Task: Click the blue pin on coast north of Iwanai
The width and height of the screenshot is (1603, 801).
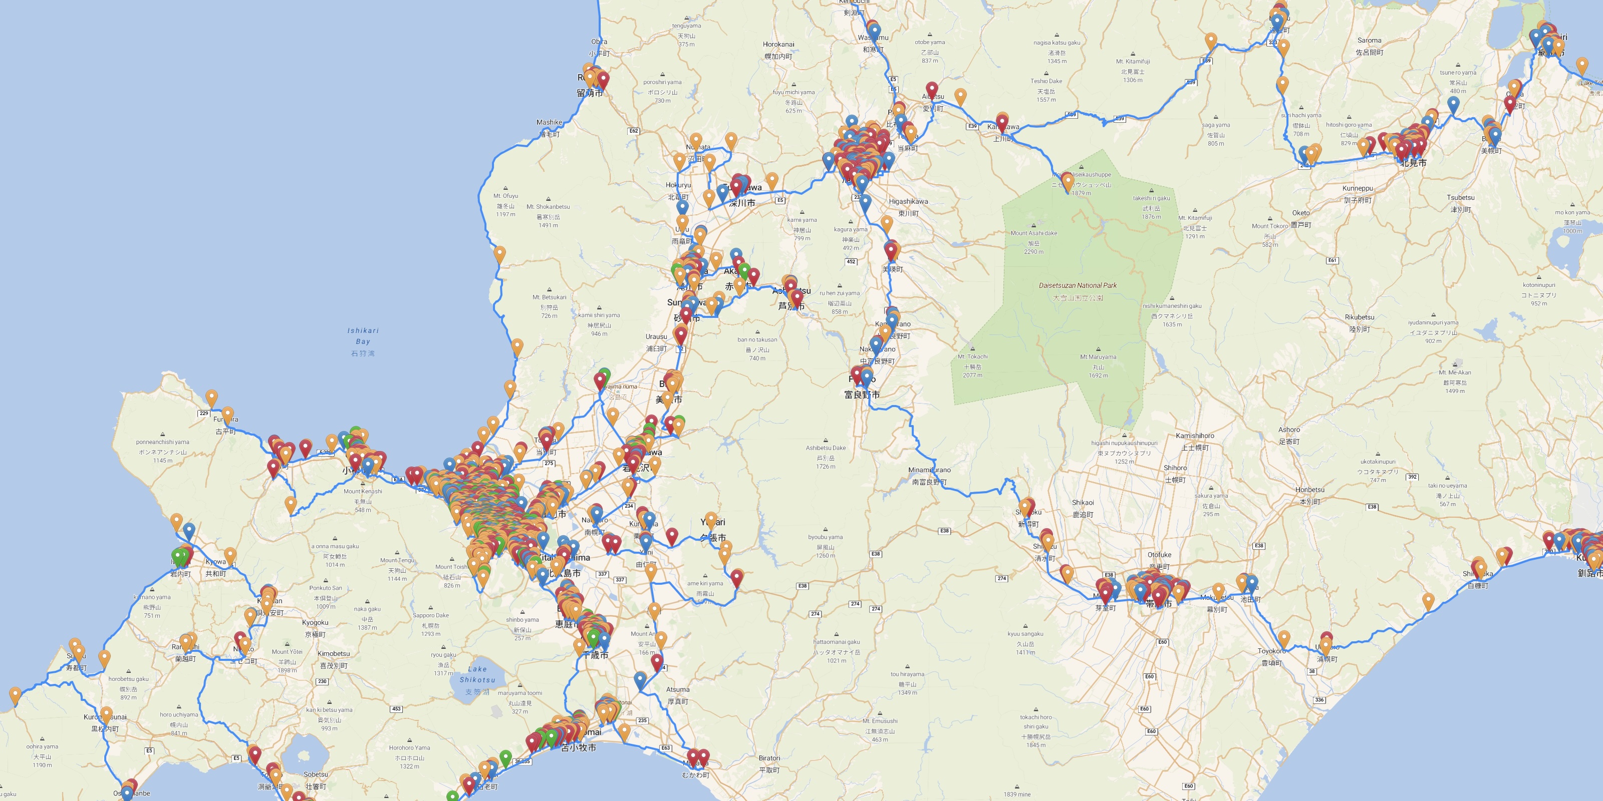Action: point(188,531)
